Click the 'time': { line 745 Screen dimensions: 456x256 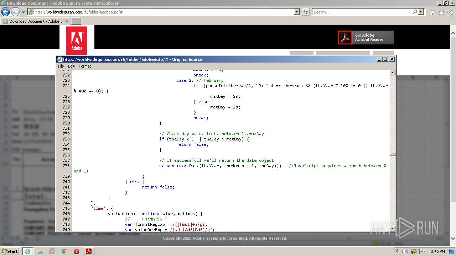[102, 208]
